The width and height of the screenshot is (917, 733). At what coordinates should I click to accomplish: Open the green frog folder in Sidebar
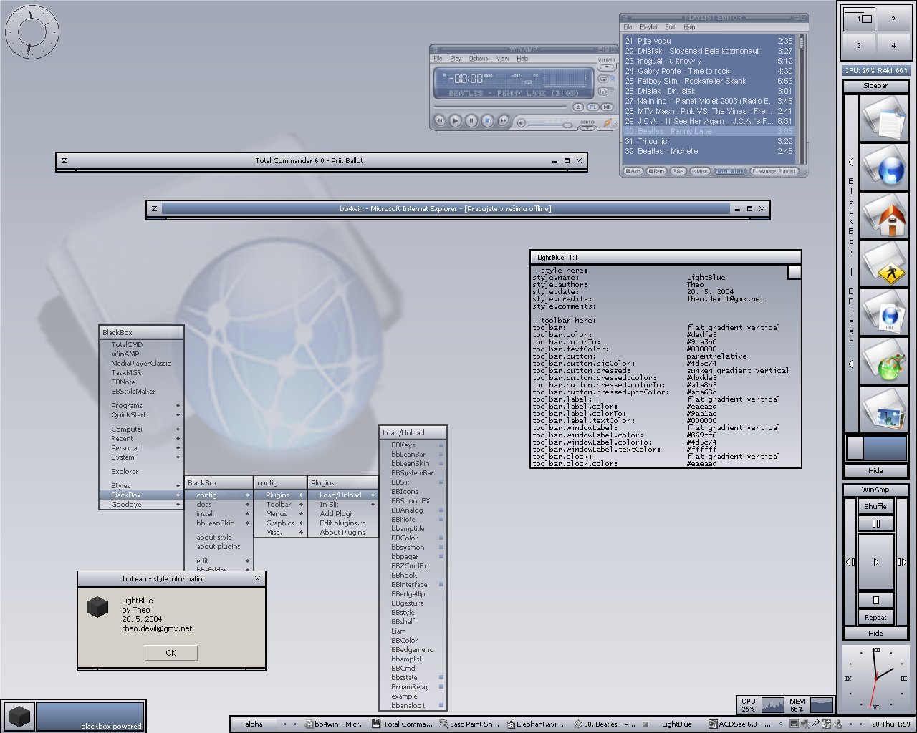(884, 361)
